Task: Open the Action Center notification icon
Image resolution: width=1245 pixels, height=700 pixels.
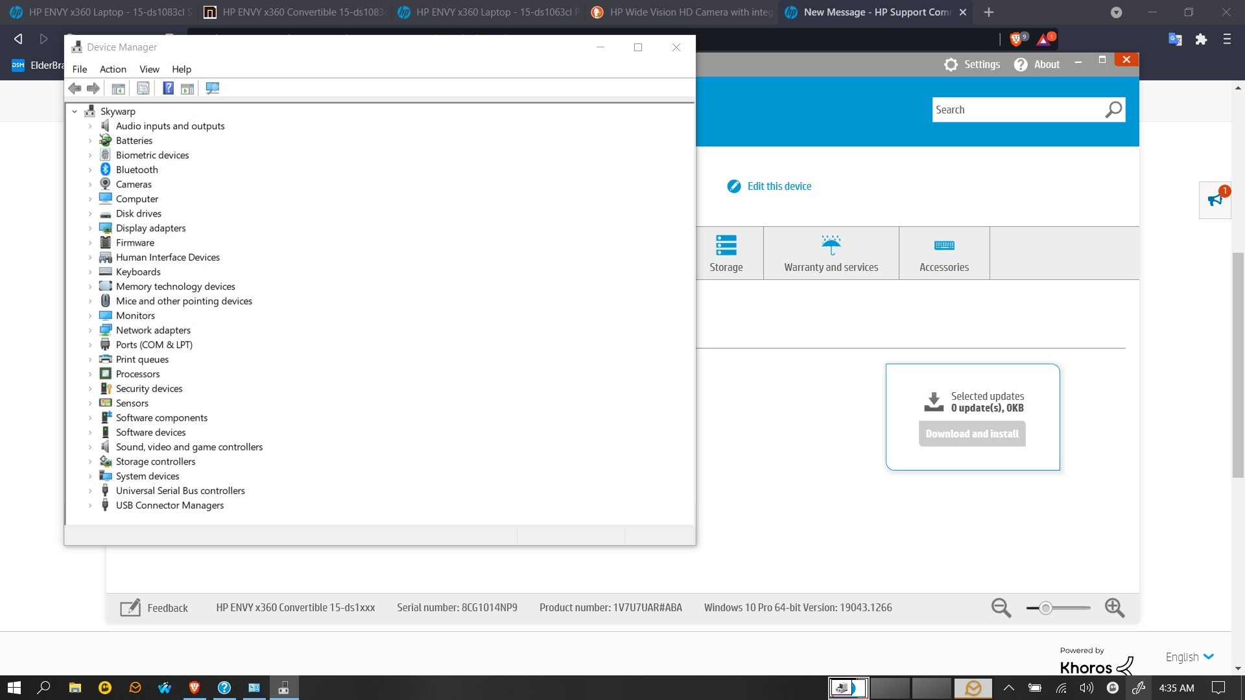Action: [x=1218, y=688]
